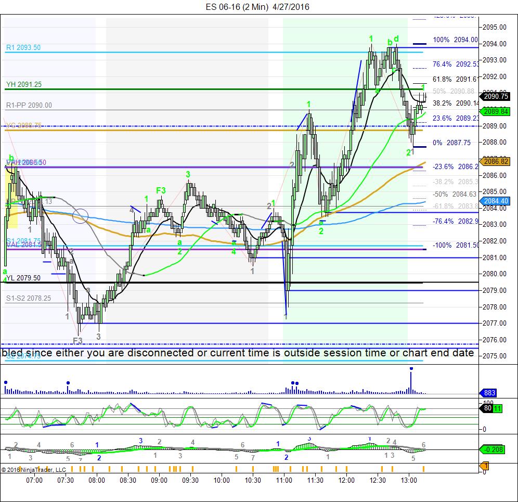Image resolution: width=518 pixels, height=502 pixels.
Task: Select the YL 2079.50 level label
Action: pyautogui.click(x=23, y=278)
